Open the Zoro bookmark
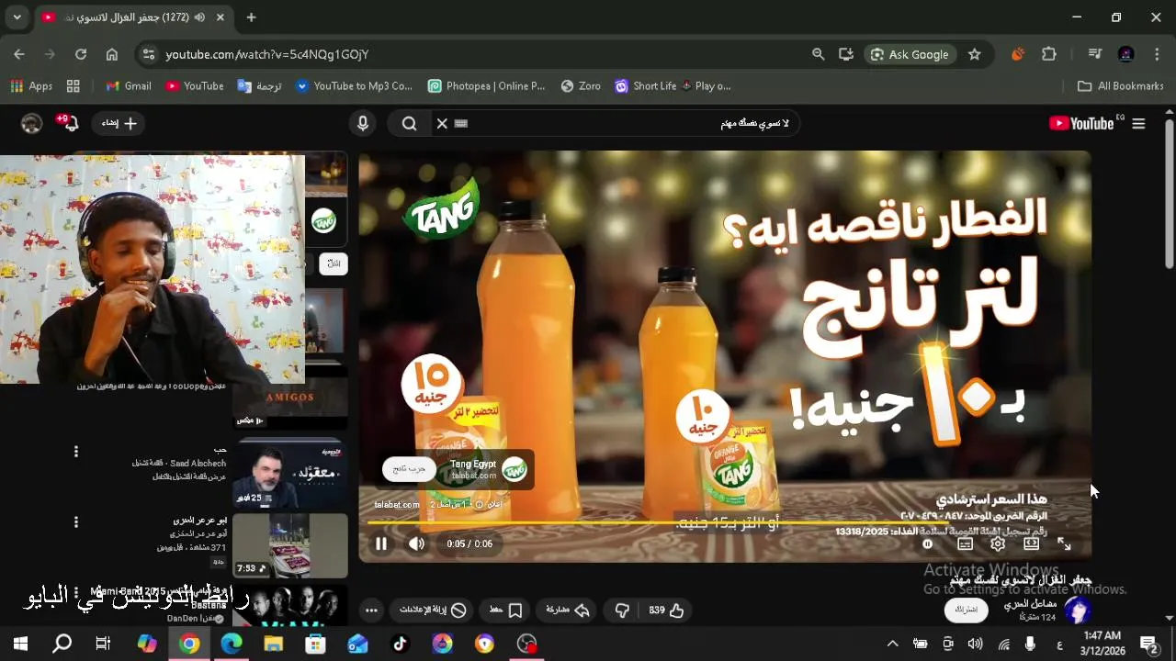Image resolution: width=1176 pixels, height=661 pixels. [581, 85]
